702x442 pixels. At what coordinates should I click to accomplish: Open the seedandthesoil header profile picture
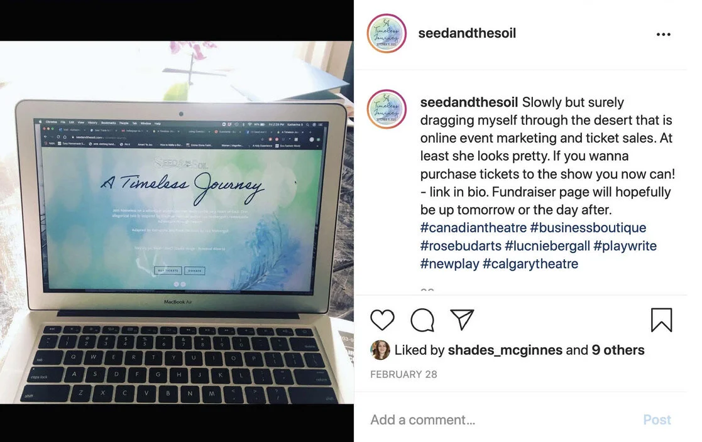tap(387, 33)
